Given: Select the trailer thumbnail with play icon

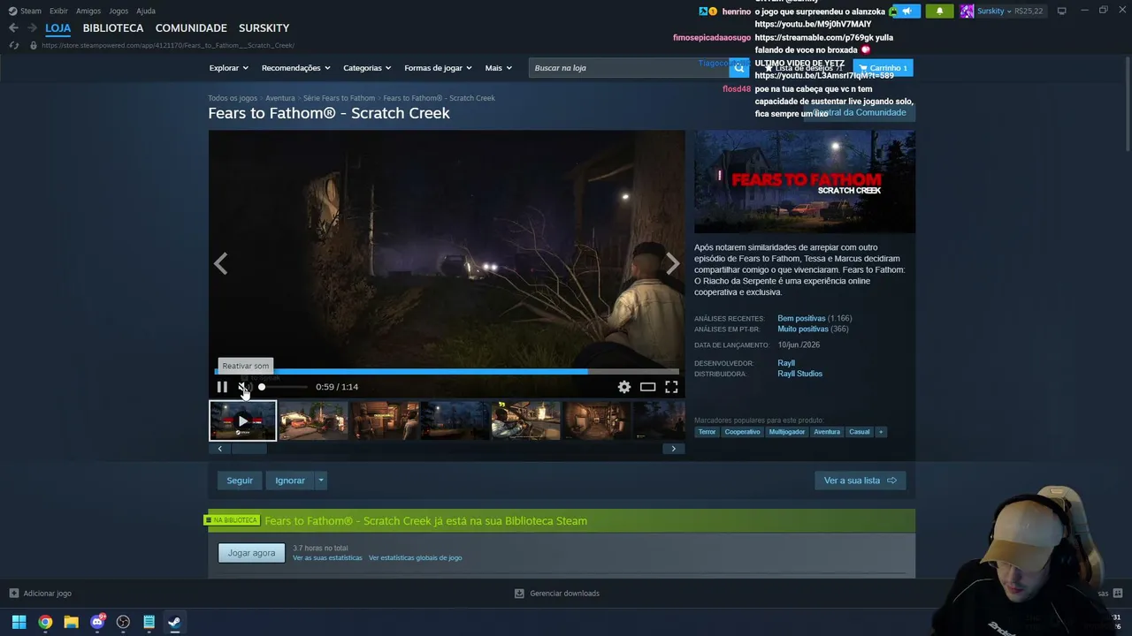Looking at the screenshot, I should click(243, 420).
